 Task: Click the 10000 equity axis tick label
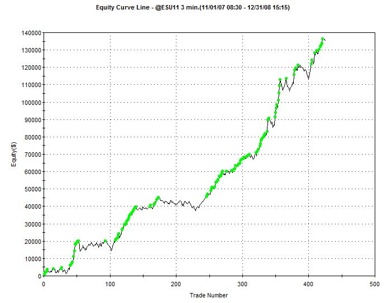tap(30, 258)
